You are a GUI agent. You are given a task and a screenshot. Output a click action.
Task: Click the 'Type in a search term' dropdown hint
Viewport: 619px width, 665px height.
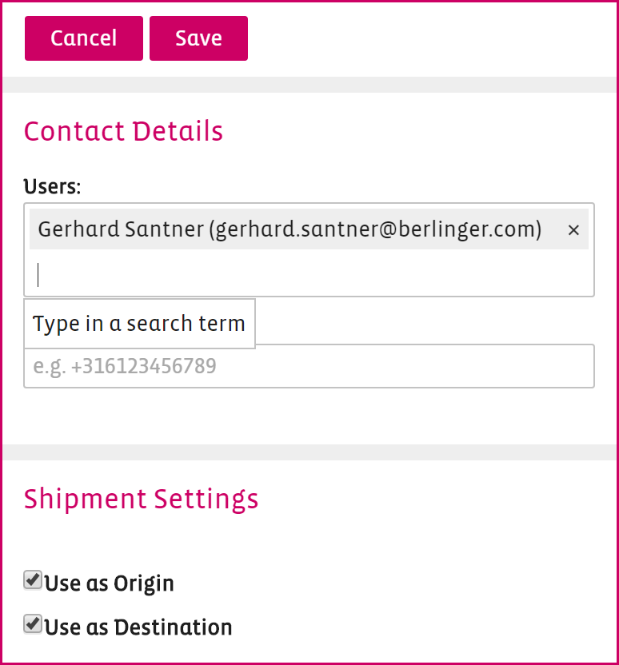[x=139, y=324]
